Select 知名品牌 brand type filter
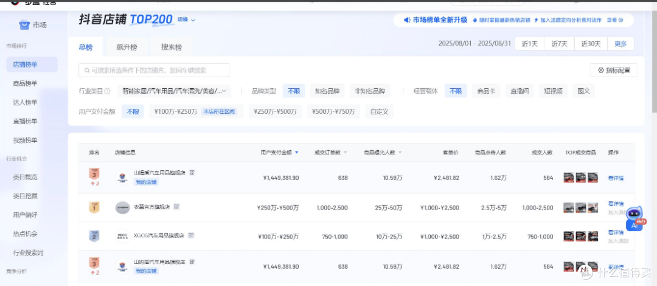This screenshot has width=657, height=286. coord(327,91)
